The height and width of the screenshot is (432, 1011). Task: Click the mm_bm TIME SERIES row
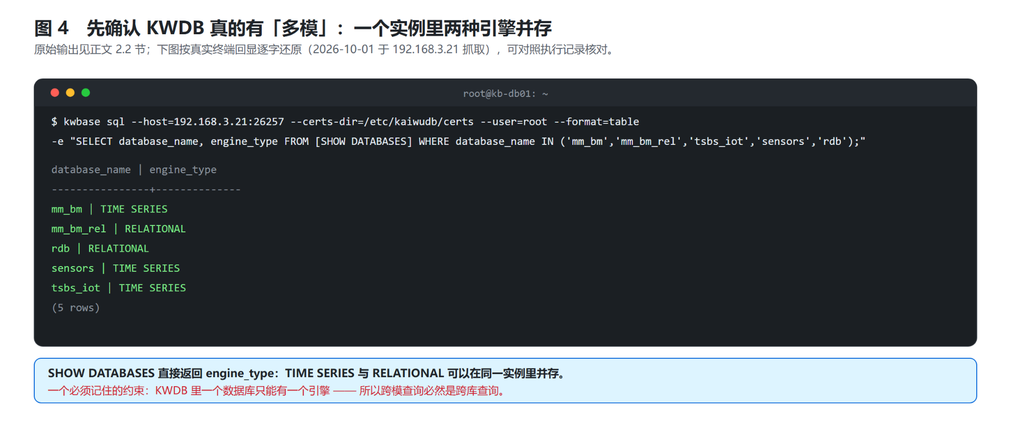pos(110,209)
